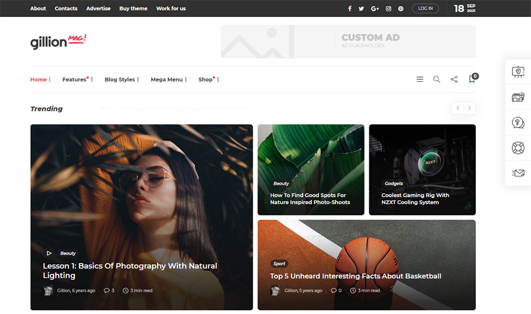Expand the Home menu dots
Screen dimensions: 531x314
pos(50,79)
